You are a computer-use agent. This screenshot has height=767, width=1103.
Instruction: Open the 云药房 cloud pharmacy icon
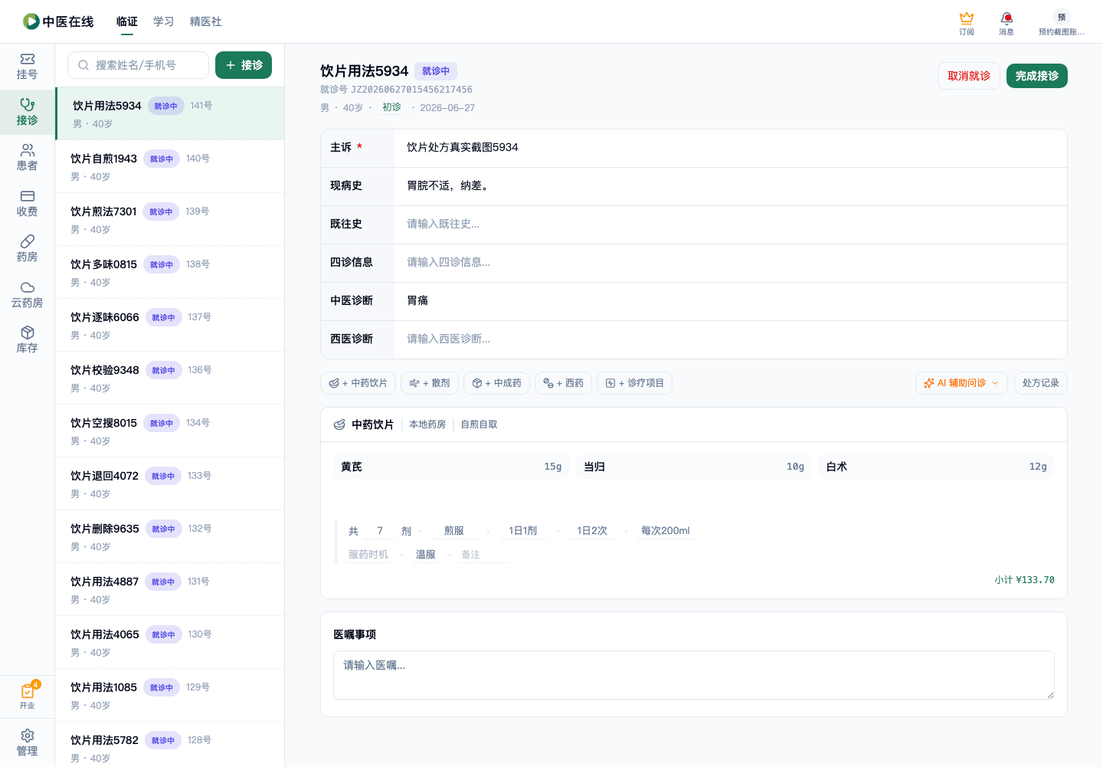27,294
